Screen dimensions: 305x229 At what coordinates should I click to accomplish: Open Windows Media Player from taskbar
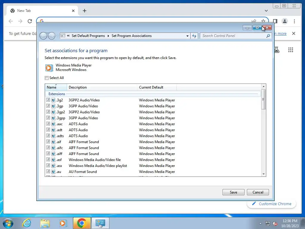click(63, 223)
